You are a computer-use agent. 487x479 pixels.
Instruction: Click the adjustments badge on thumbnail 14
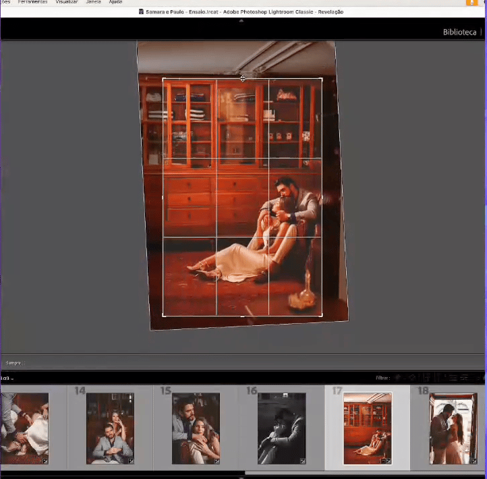131,461
